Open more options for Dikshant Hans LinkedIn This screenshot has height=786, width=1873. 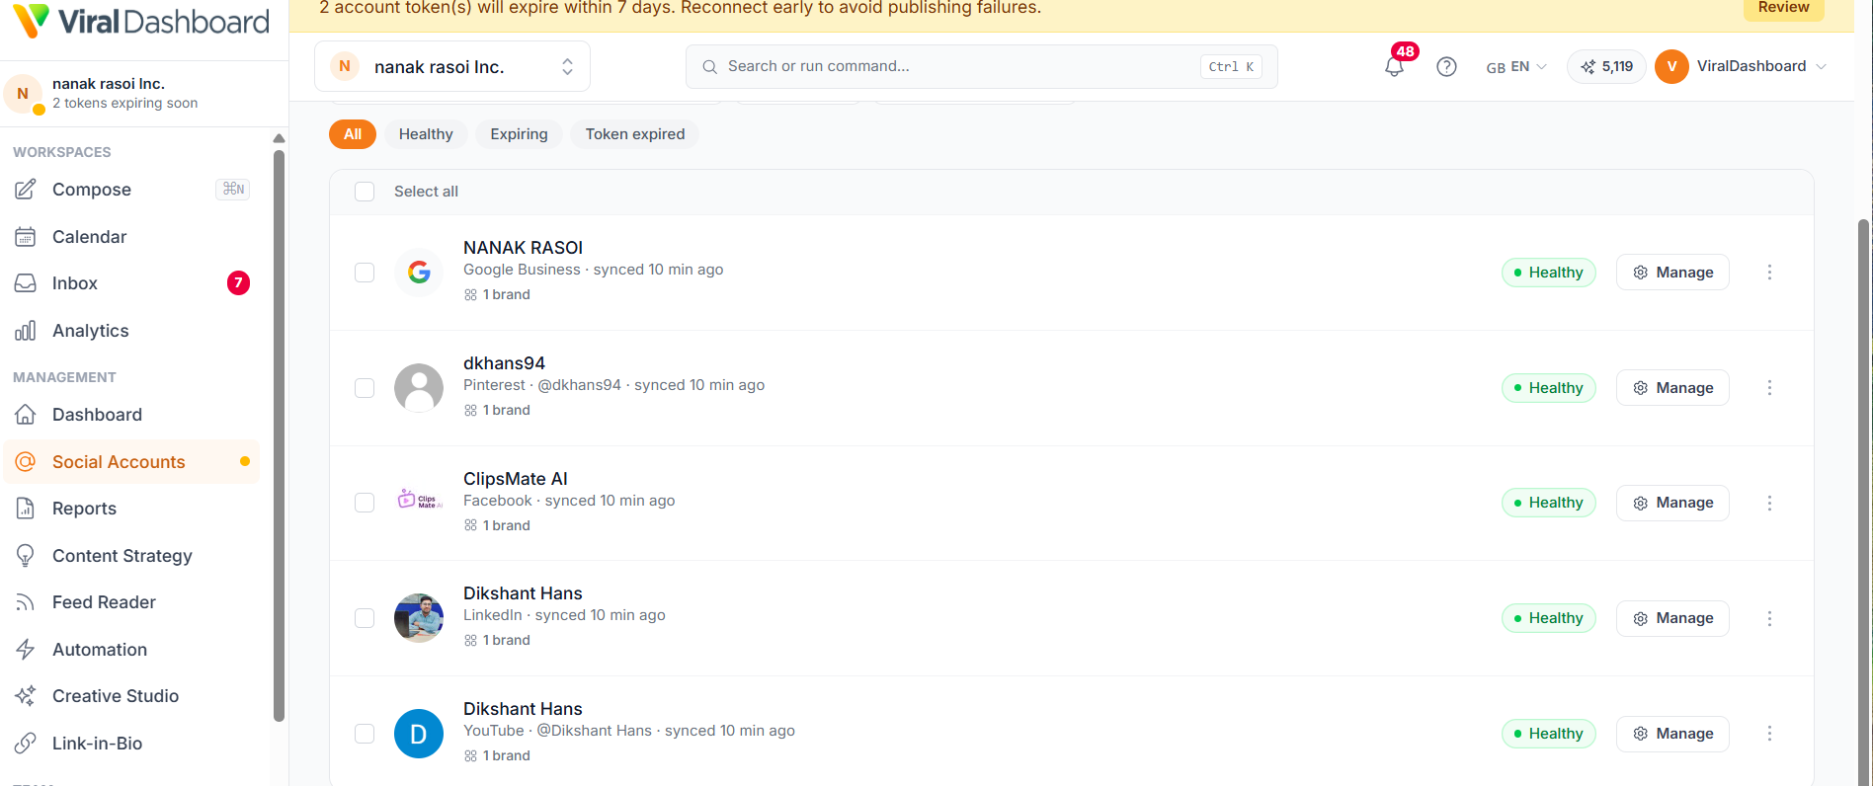(1769, 618)
